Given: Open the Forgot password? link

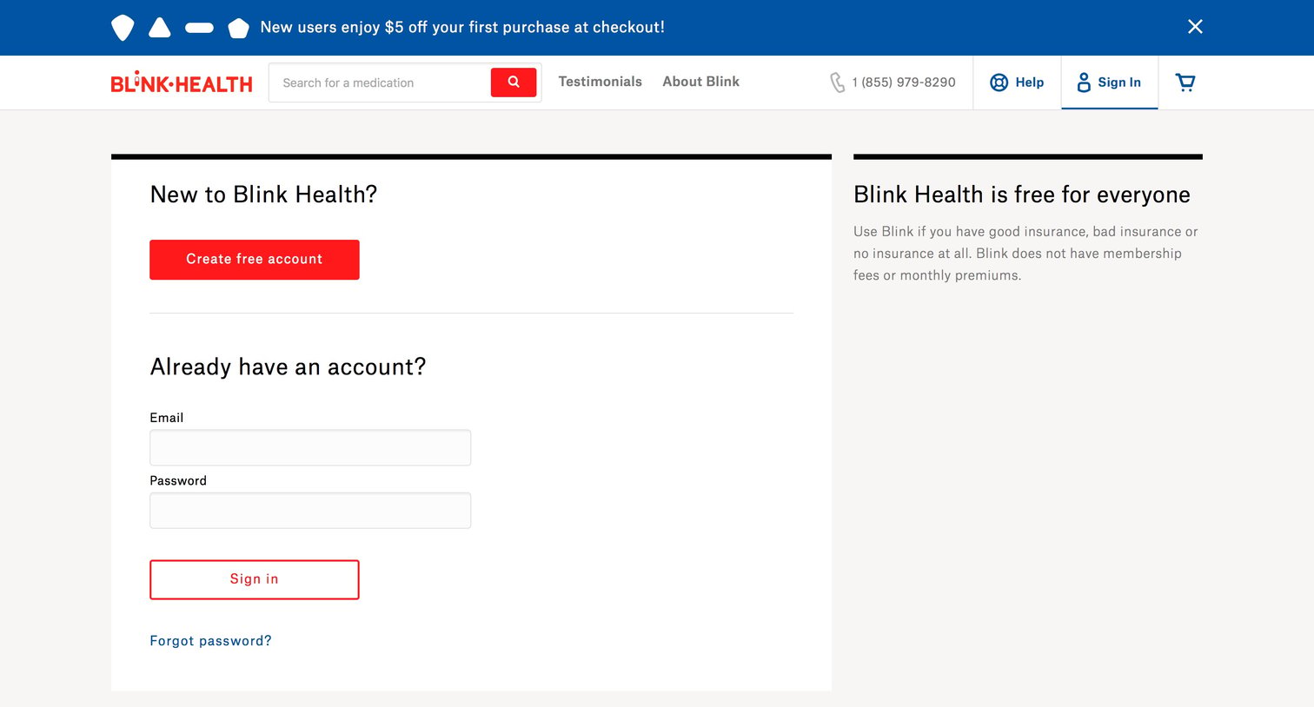Looking at the screenshot, I should pos(210,641).
